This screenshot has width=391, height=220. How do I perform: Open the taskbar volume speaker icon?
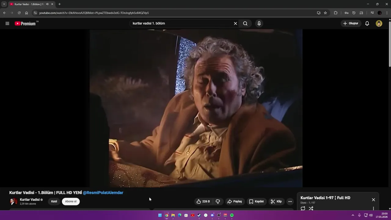[x=371, y=215]
